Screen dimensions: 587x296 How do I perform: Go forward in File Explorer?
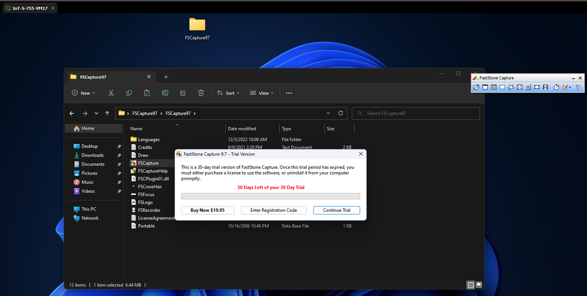pos(85,113)
